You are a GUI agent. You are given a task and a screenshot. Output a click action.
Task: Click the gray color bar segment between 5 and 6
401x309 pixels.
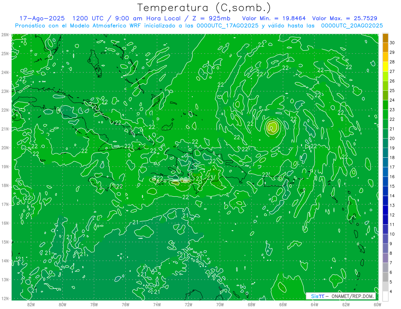[x=385, y=277]
